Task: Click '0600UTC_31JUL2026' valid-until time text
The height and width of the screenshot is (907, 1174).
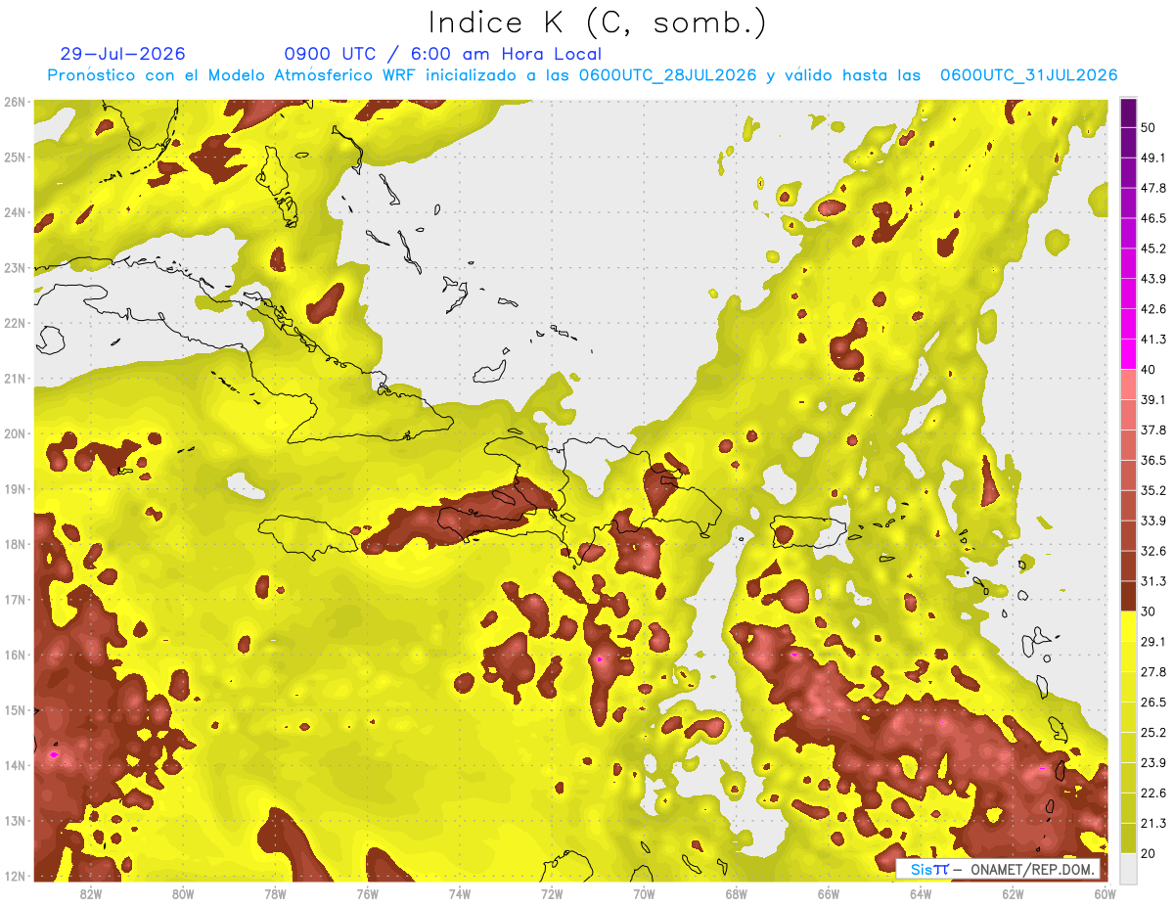Action: click(x=1028, y=75)
